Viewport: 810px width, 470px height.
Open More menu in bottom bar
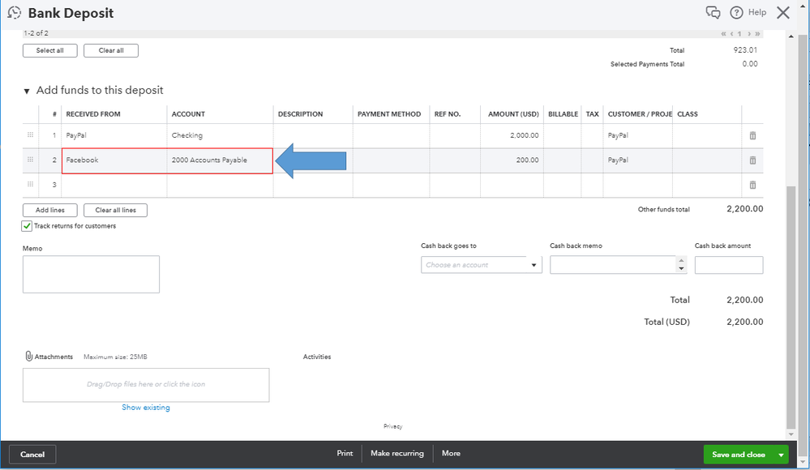451,453
